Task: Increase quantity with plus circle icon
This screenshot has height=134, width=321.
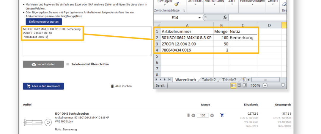Action: click(212, 116)
